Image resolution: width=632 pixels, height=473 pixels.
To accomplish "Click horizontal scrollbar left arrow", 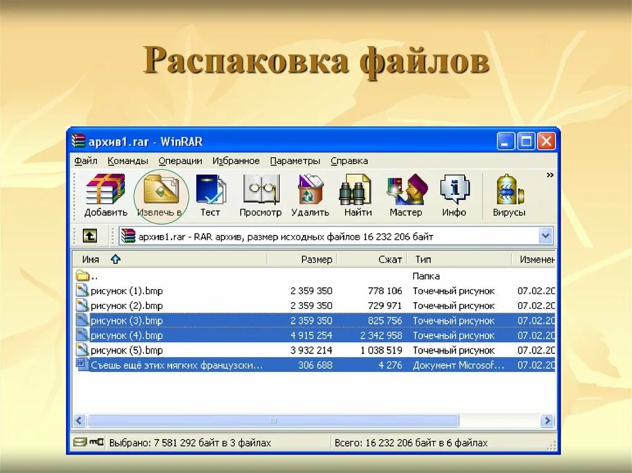I will [79, 421].
